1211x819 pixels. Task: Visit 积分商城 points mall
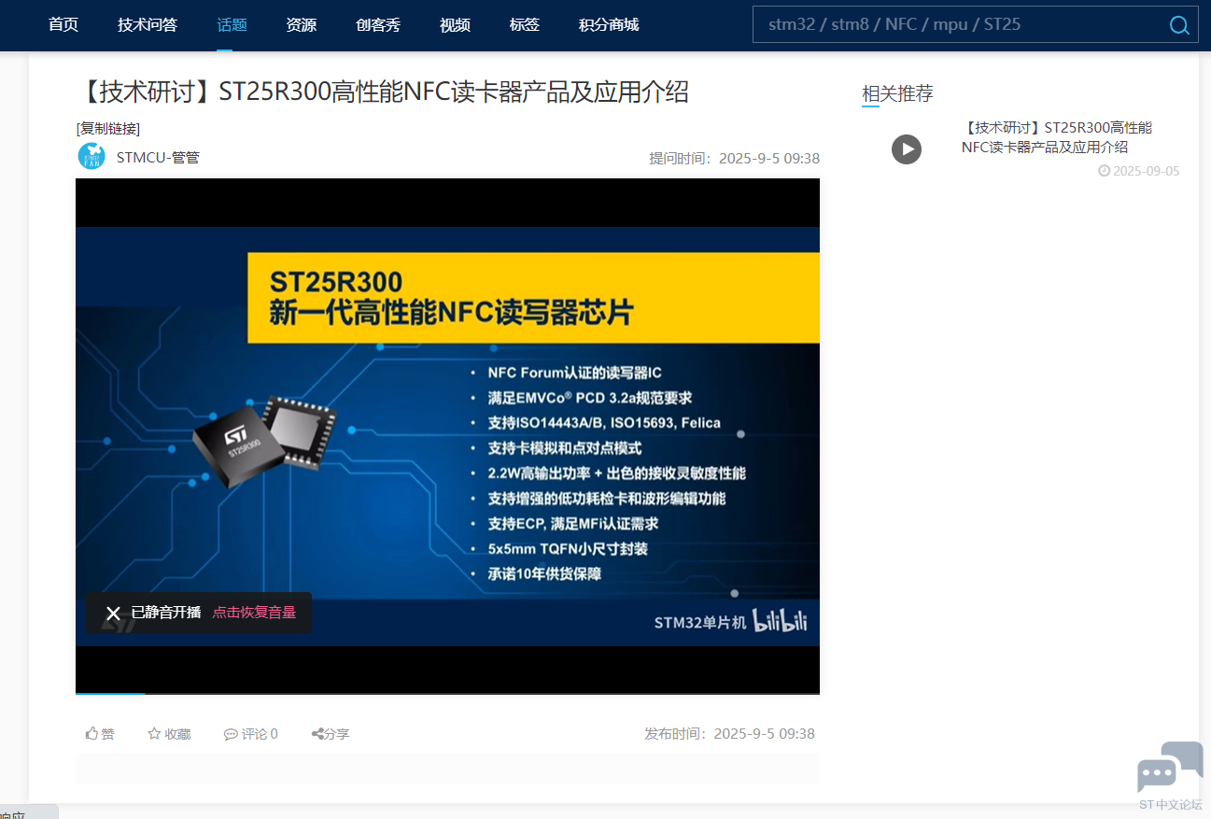tap(609, 25)
